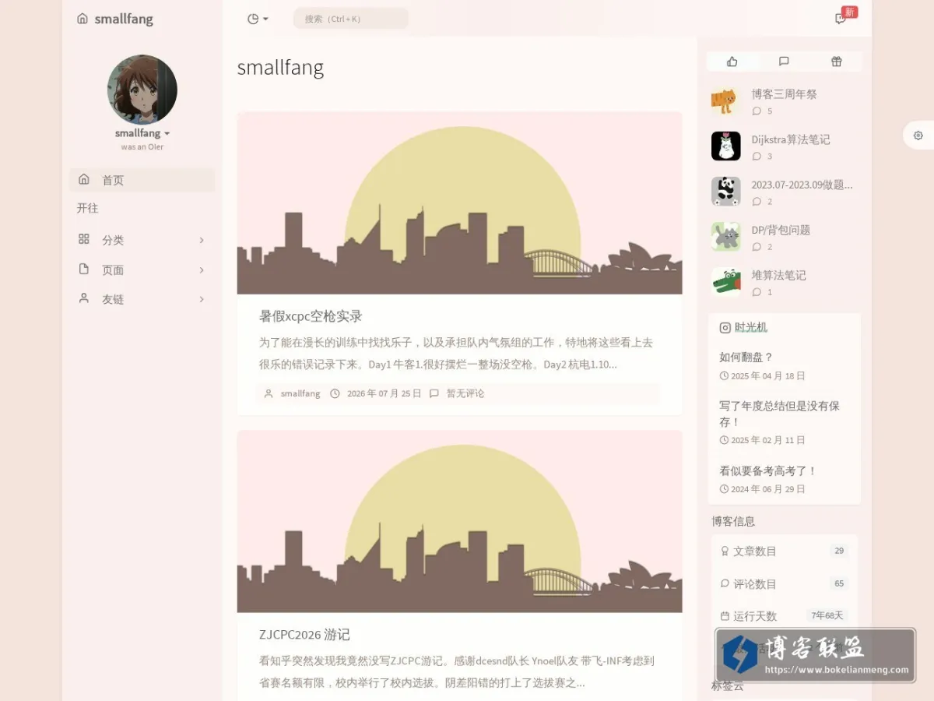Screen dimensions: 934x701
Task: Click the 首页 home icon in sidebar
Action: (84, 179)
